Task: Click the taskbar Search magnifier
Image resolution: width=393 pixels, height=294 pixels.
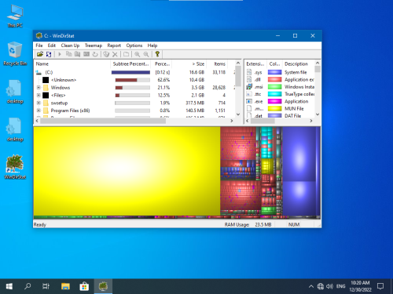Action: 28,286
